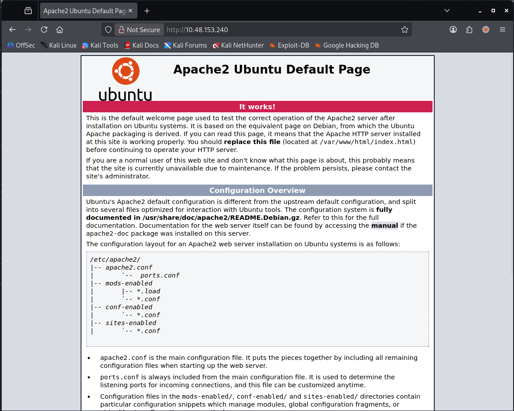Open the Kali NetHunter bookmark
Screen dimensions: 514x411
click(x=238, y=45)
